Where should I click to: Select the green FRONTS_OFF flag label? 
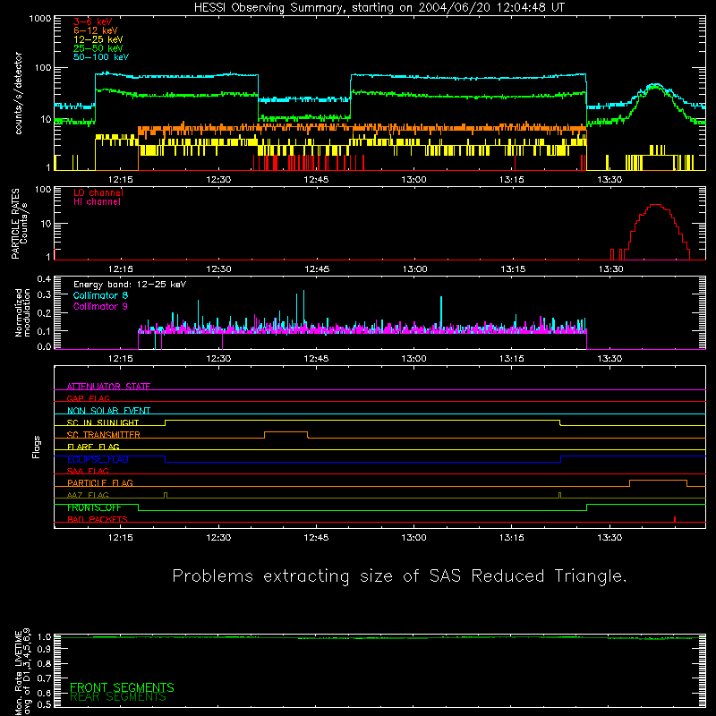coord(94,507)
